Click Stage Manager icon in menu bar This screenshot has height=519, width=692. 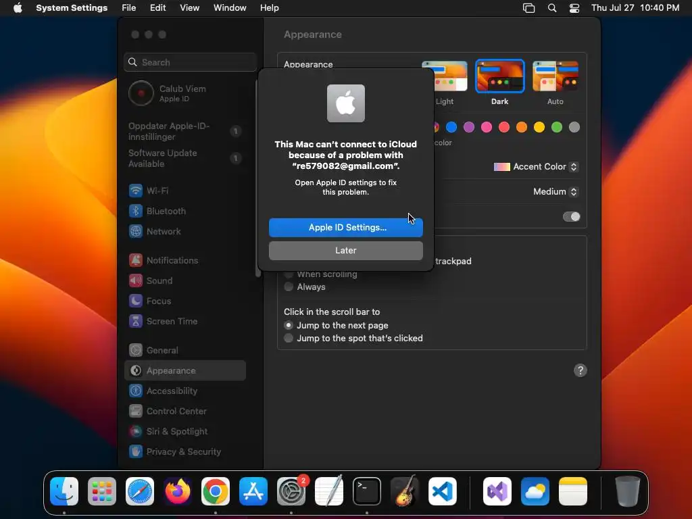528,8
